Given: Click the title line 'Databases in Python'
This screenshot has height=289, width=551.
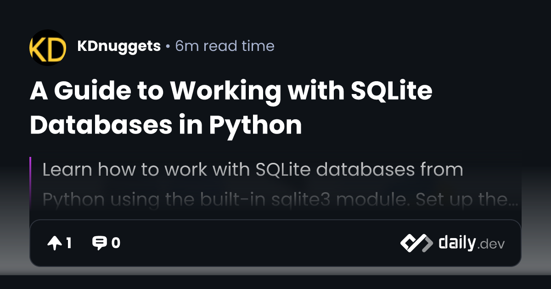Looking at the screenshot, I should (x=166, y=125).
